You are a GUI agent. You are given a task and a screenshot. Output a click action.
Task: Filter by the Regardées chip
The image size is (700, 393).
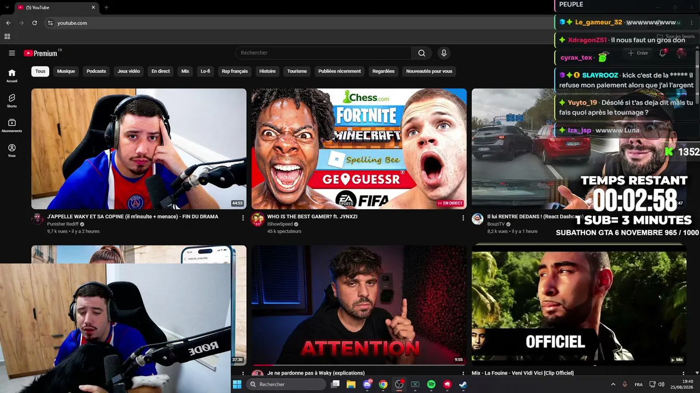click(383, 71)
